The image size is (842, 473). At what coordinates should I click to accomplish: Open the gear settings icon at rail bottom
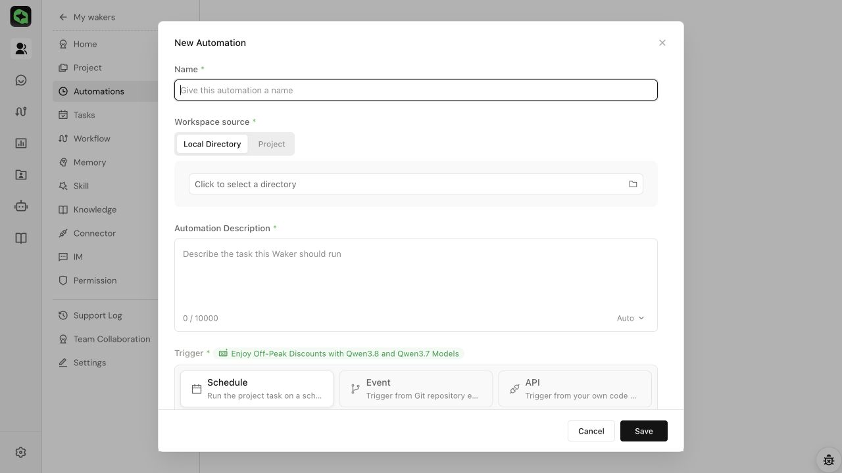[x=21, y=452]
